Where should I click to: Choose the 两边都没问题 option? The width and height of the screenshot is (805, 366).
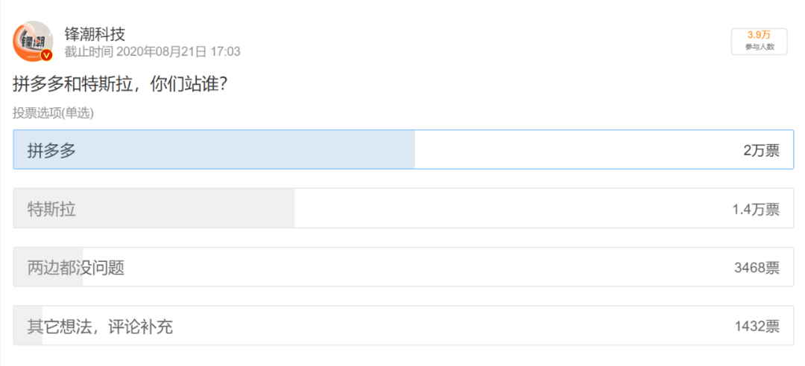coord(76,268)
